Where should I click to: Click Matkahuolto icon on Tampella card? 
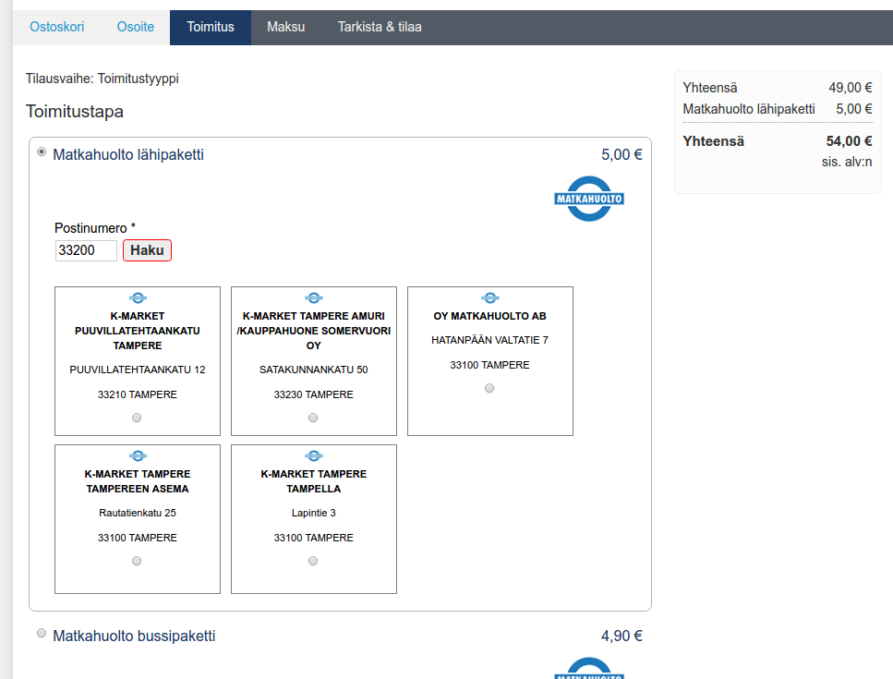(x=314, y=455)
